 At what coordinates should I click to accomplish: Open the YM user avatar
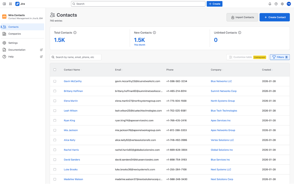click(x=289, y=4)
